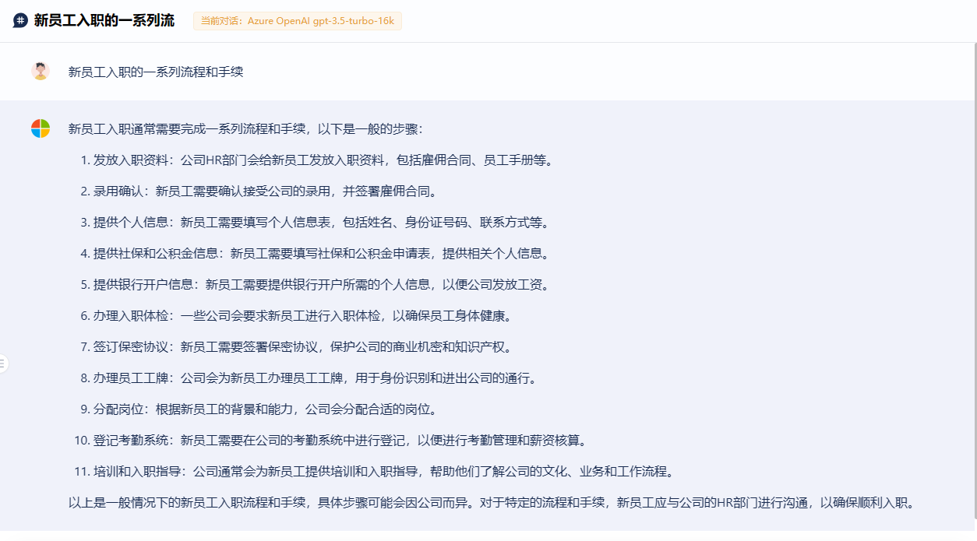Click the user avatar next to the question
This screenshot has width=977, height=541.
coord(41,71)
